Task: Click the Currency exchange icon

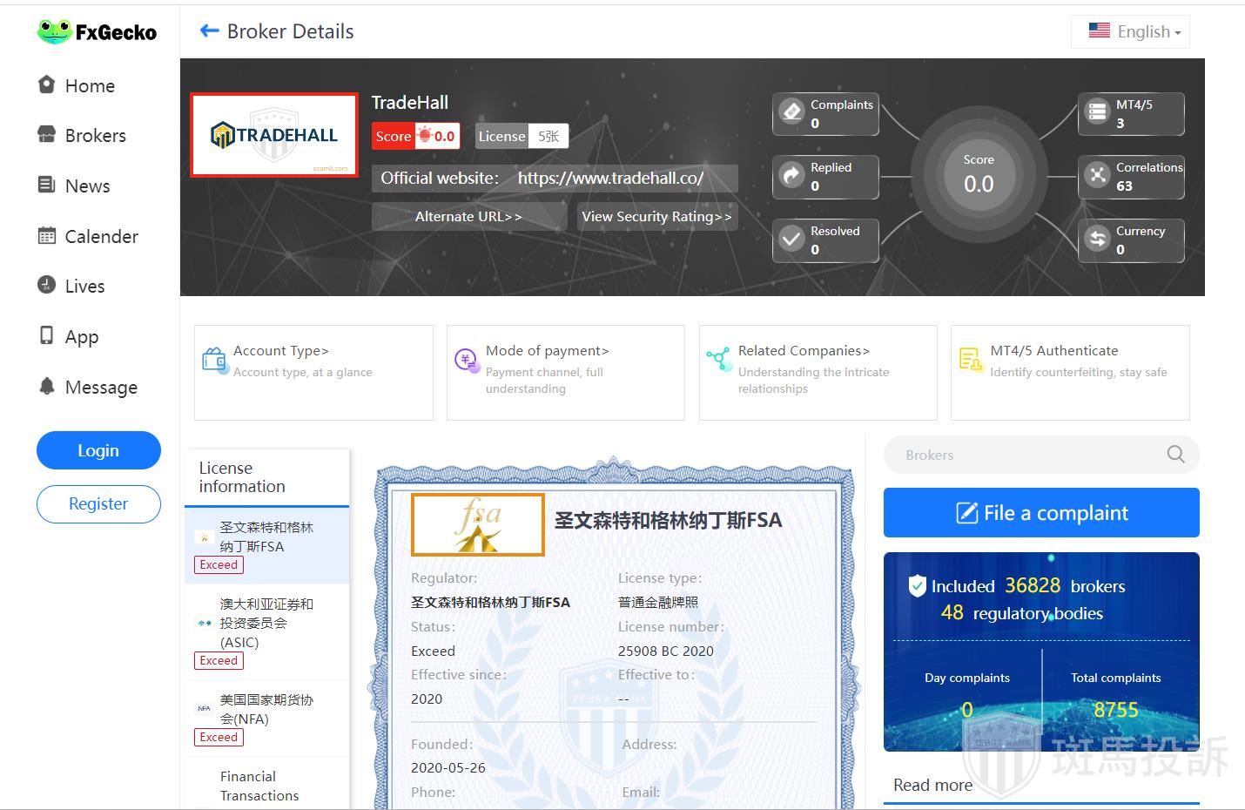Action: tap(1097, 239)
